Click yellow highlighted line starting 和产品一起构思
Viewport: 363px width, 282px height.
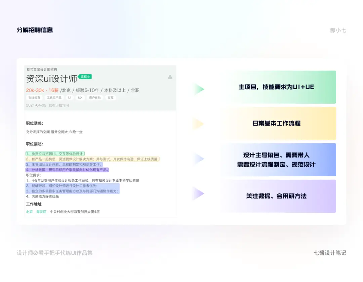(92, 159)
